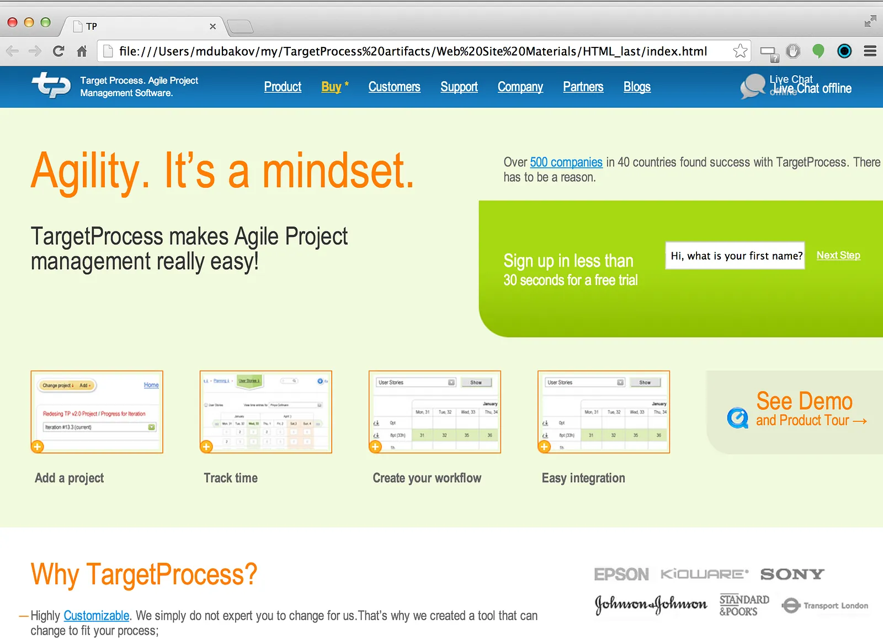883x644 pixels.
Task: Click the browser Forward arrow
Action: (35, 51)
